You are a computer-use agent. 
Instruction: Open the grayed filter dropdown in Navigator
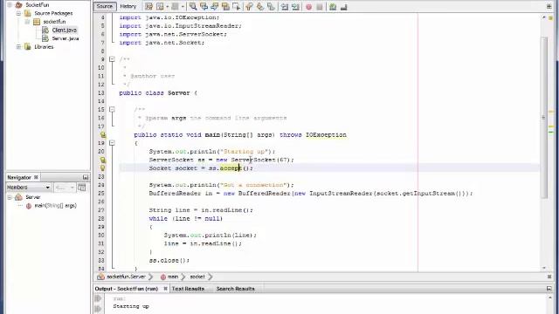click(64, 188)
